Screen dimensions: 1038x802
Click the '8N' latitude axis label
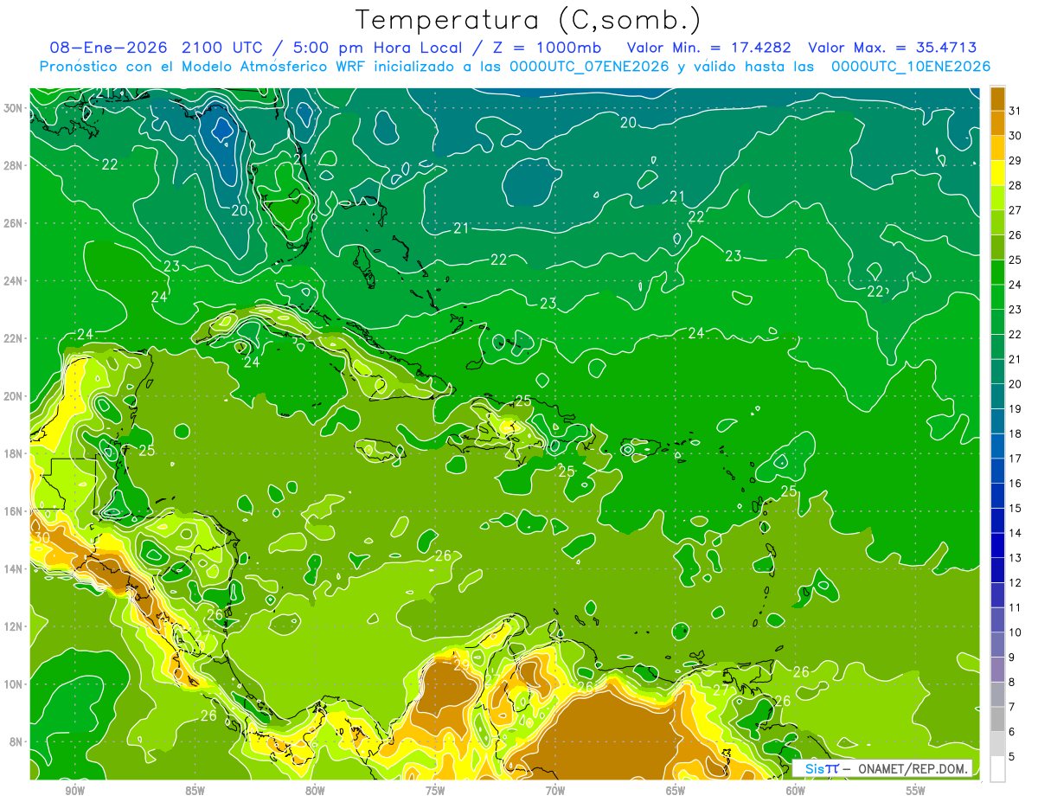coord(16,741)
